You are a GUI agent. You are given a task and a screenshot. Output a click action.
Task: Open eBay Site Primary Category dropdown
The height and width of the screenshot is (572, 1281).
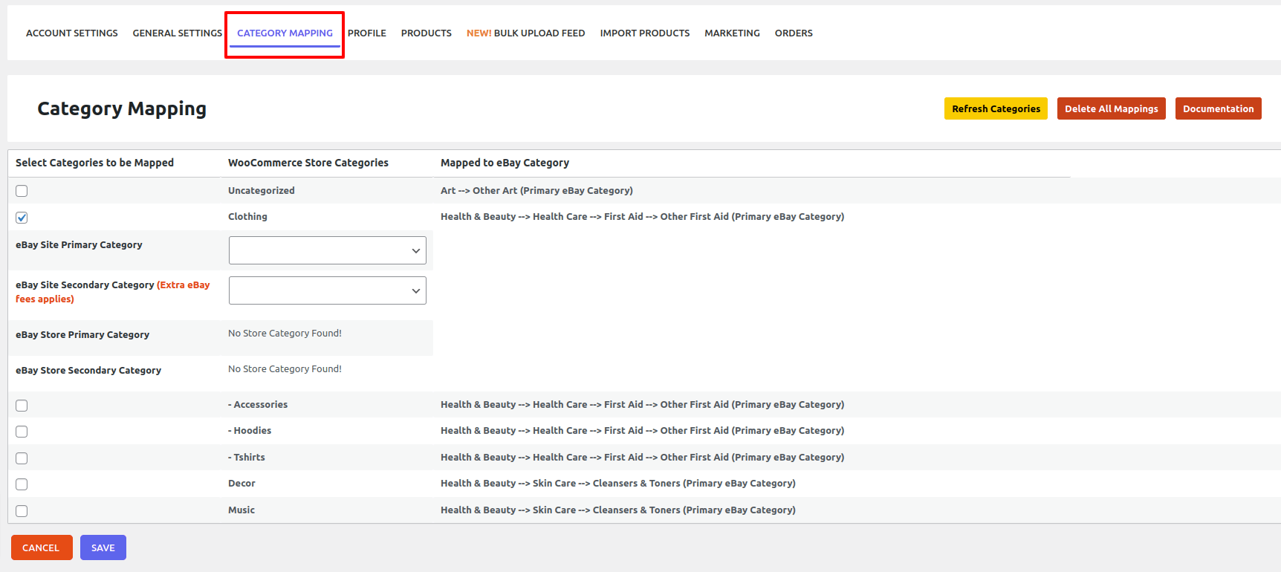(x=327, y=250)
